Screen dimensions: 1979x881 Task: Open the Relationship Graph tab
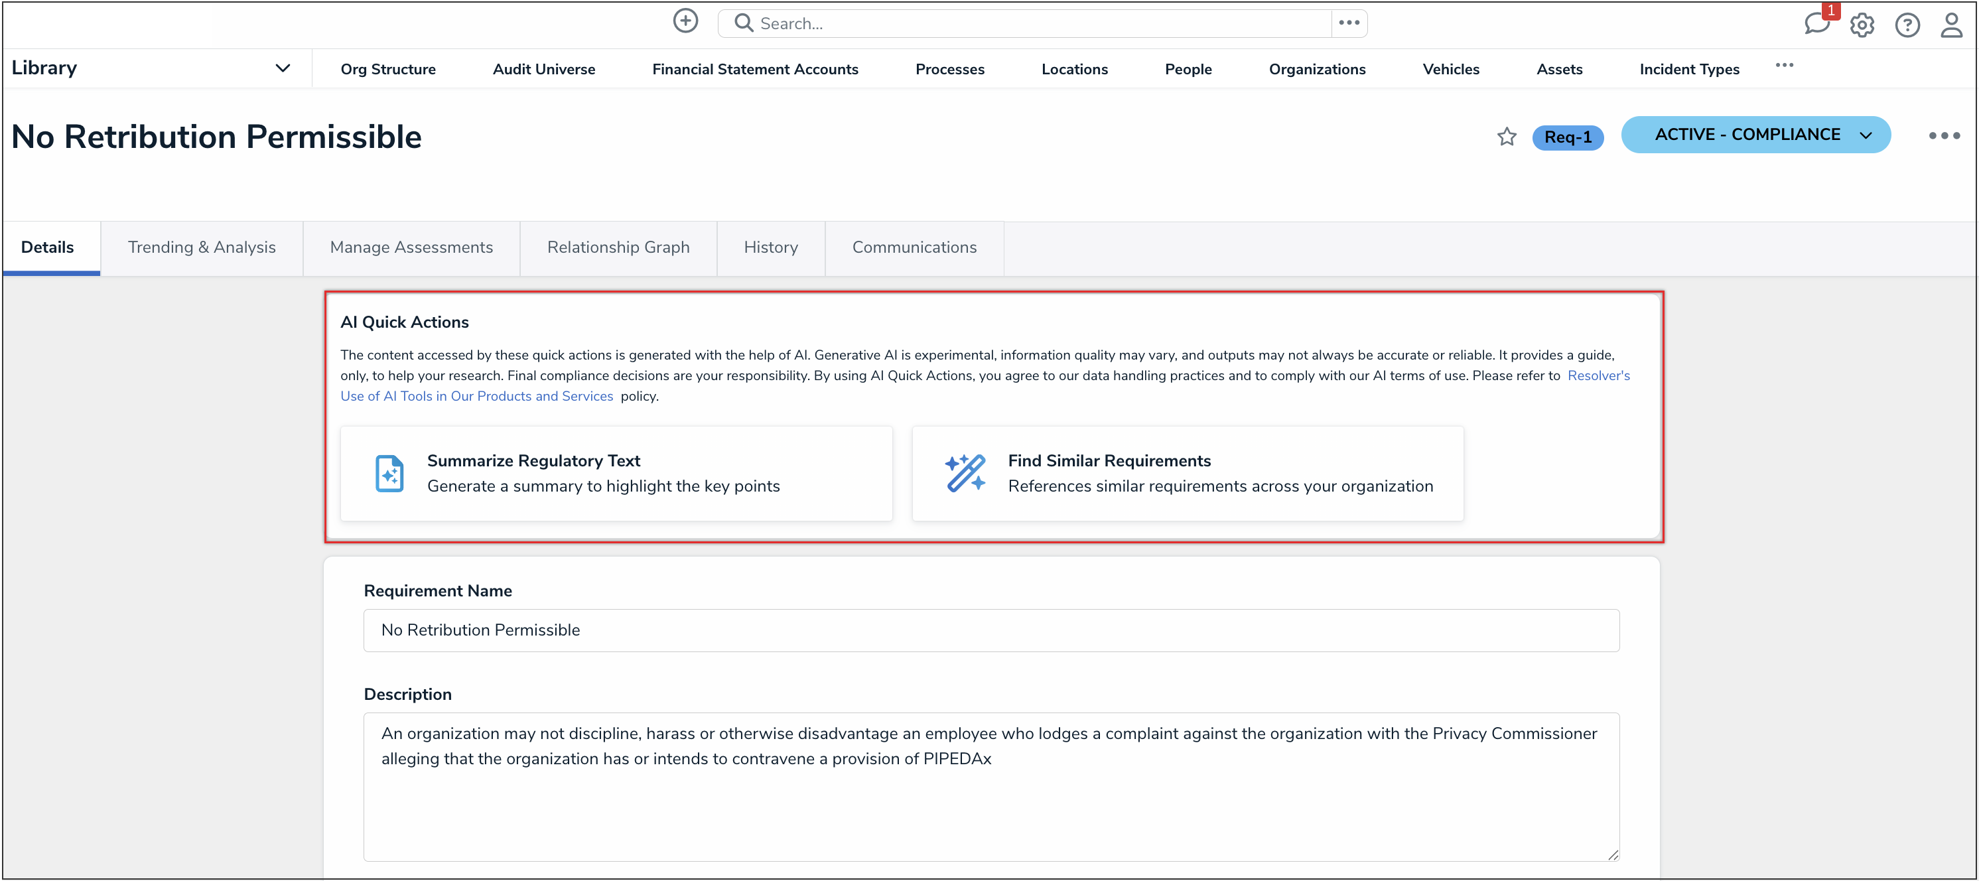[x=618, y=247]
